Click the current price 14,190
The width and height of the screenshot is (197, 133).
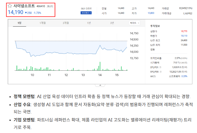pos(16,12)
